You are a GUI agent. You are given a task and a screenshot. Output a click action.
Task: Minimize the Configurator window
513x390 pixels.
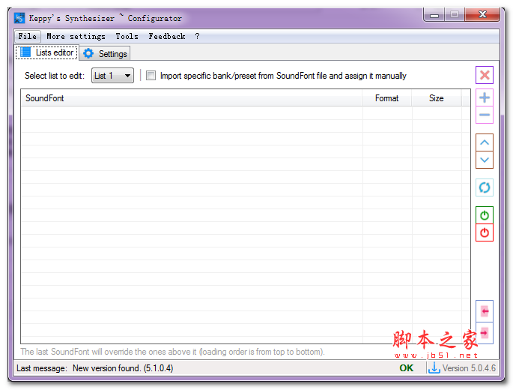click(434, 15)
